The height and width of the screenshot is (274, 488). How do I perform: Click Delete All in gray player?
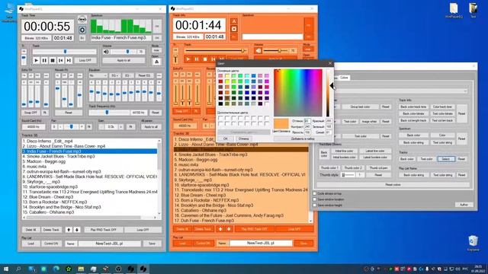point(30,230)
